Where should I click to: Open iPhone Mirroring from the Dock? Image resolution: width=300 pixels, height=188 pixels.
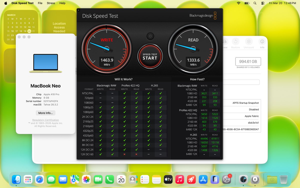coord(214,179)
